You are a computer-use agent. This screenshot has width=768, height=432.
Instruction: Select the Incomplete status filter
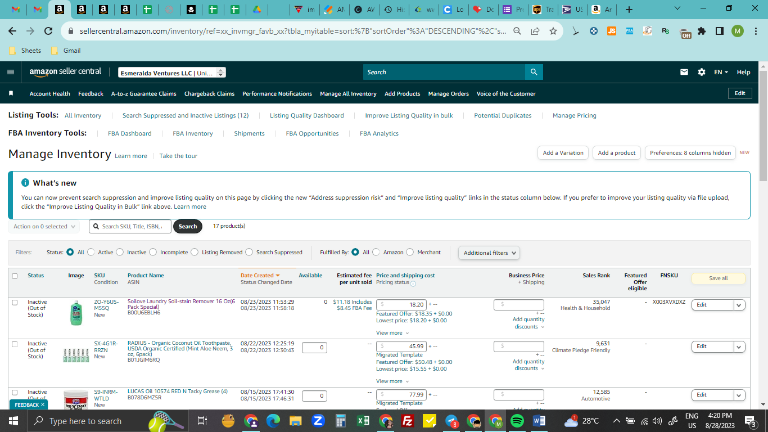coord(153,252)
